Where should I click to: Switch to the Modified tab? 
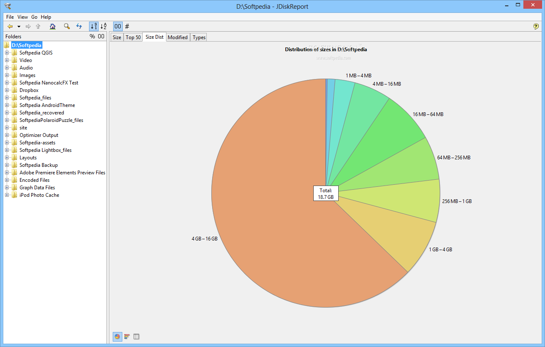(178, 37)
